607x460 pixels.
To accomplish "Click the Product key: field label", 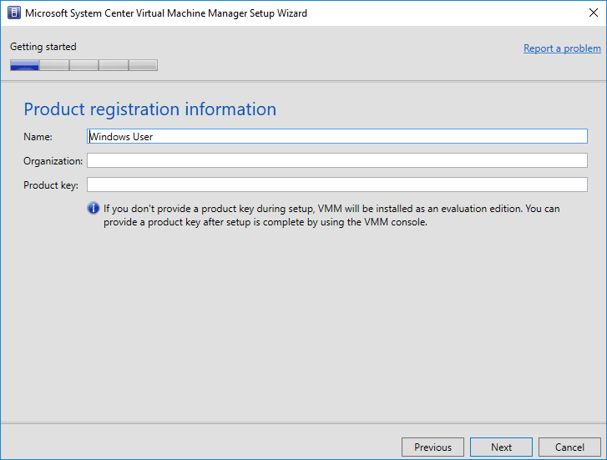I will (50, 185).
